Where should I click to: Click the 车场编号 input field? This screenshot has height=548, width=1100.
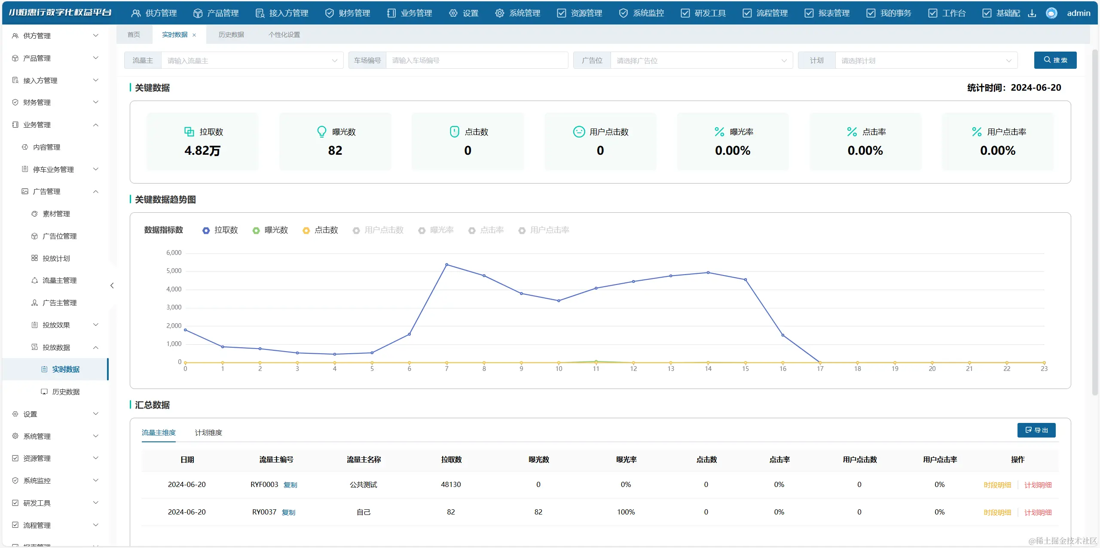click(477, 61)
